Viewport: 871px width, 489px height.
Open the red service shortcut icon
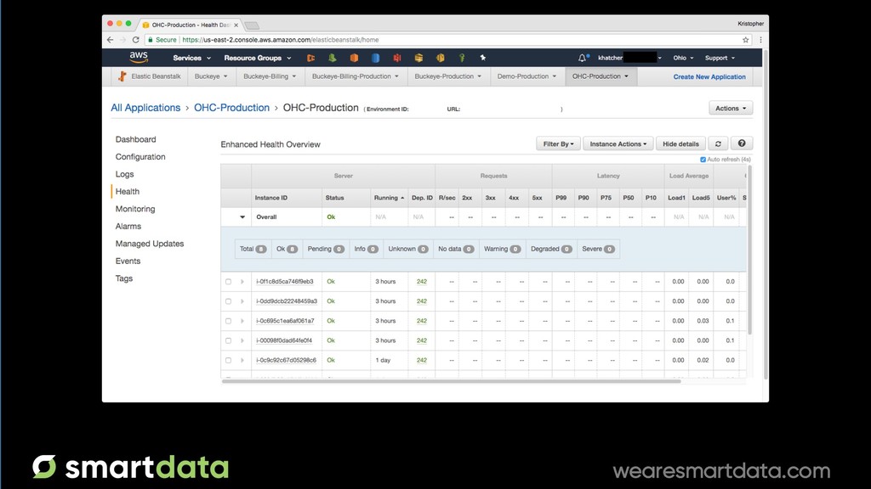pyautogui.click(x=397, y=58)
